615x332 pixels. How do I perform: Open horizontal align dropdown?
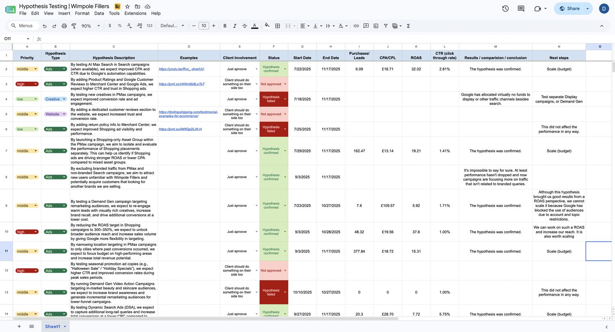[x=305, y=26]
